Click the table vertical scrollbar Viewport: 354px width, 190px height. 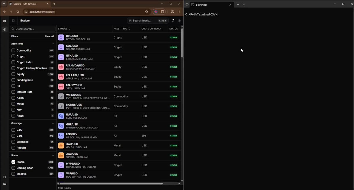[182, 43]
